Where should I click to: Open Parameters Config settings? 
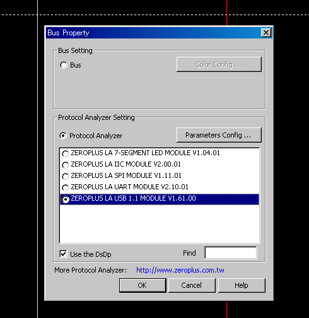pos(219,135)
